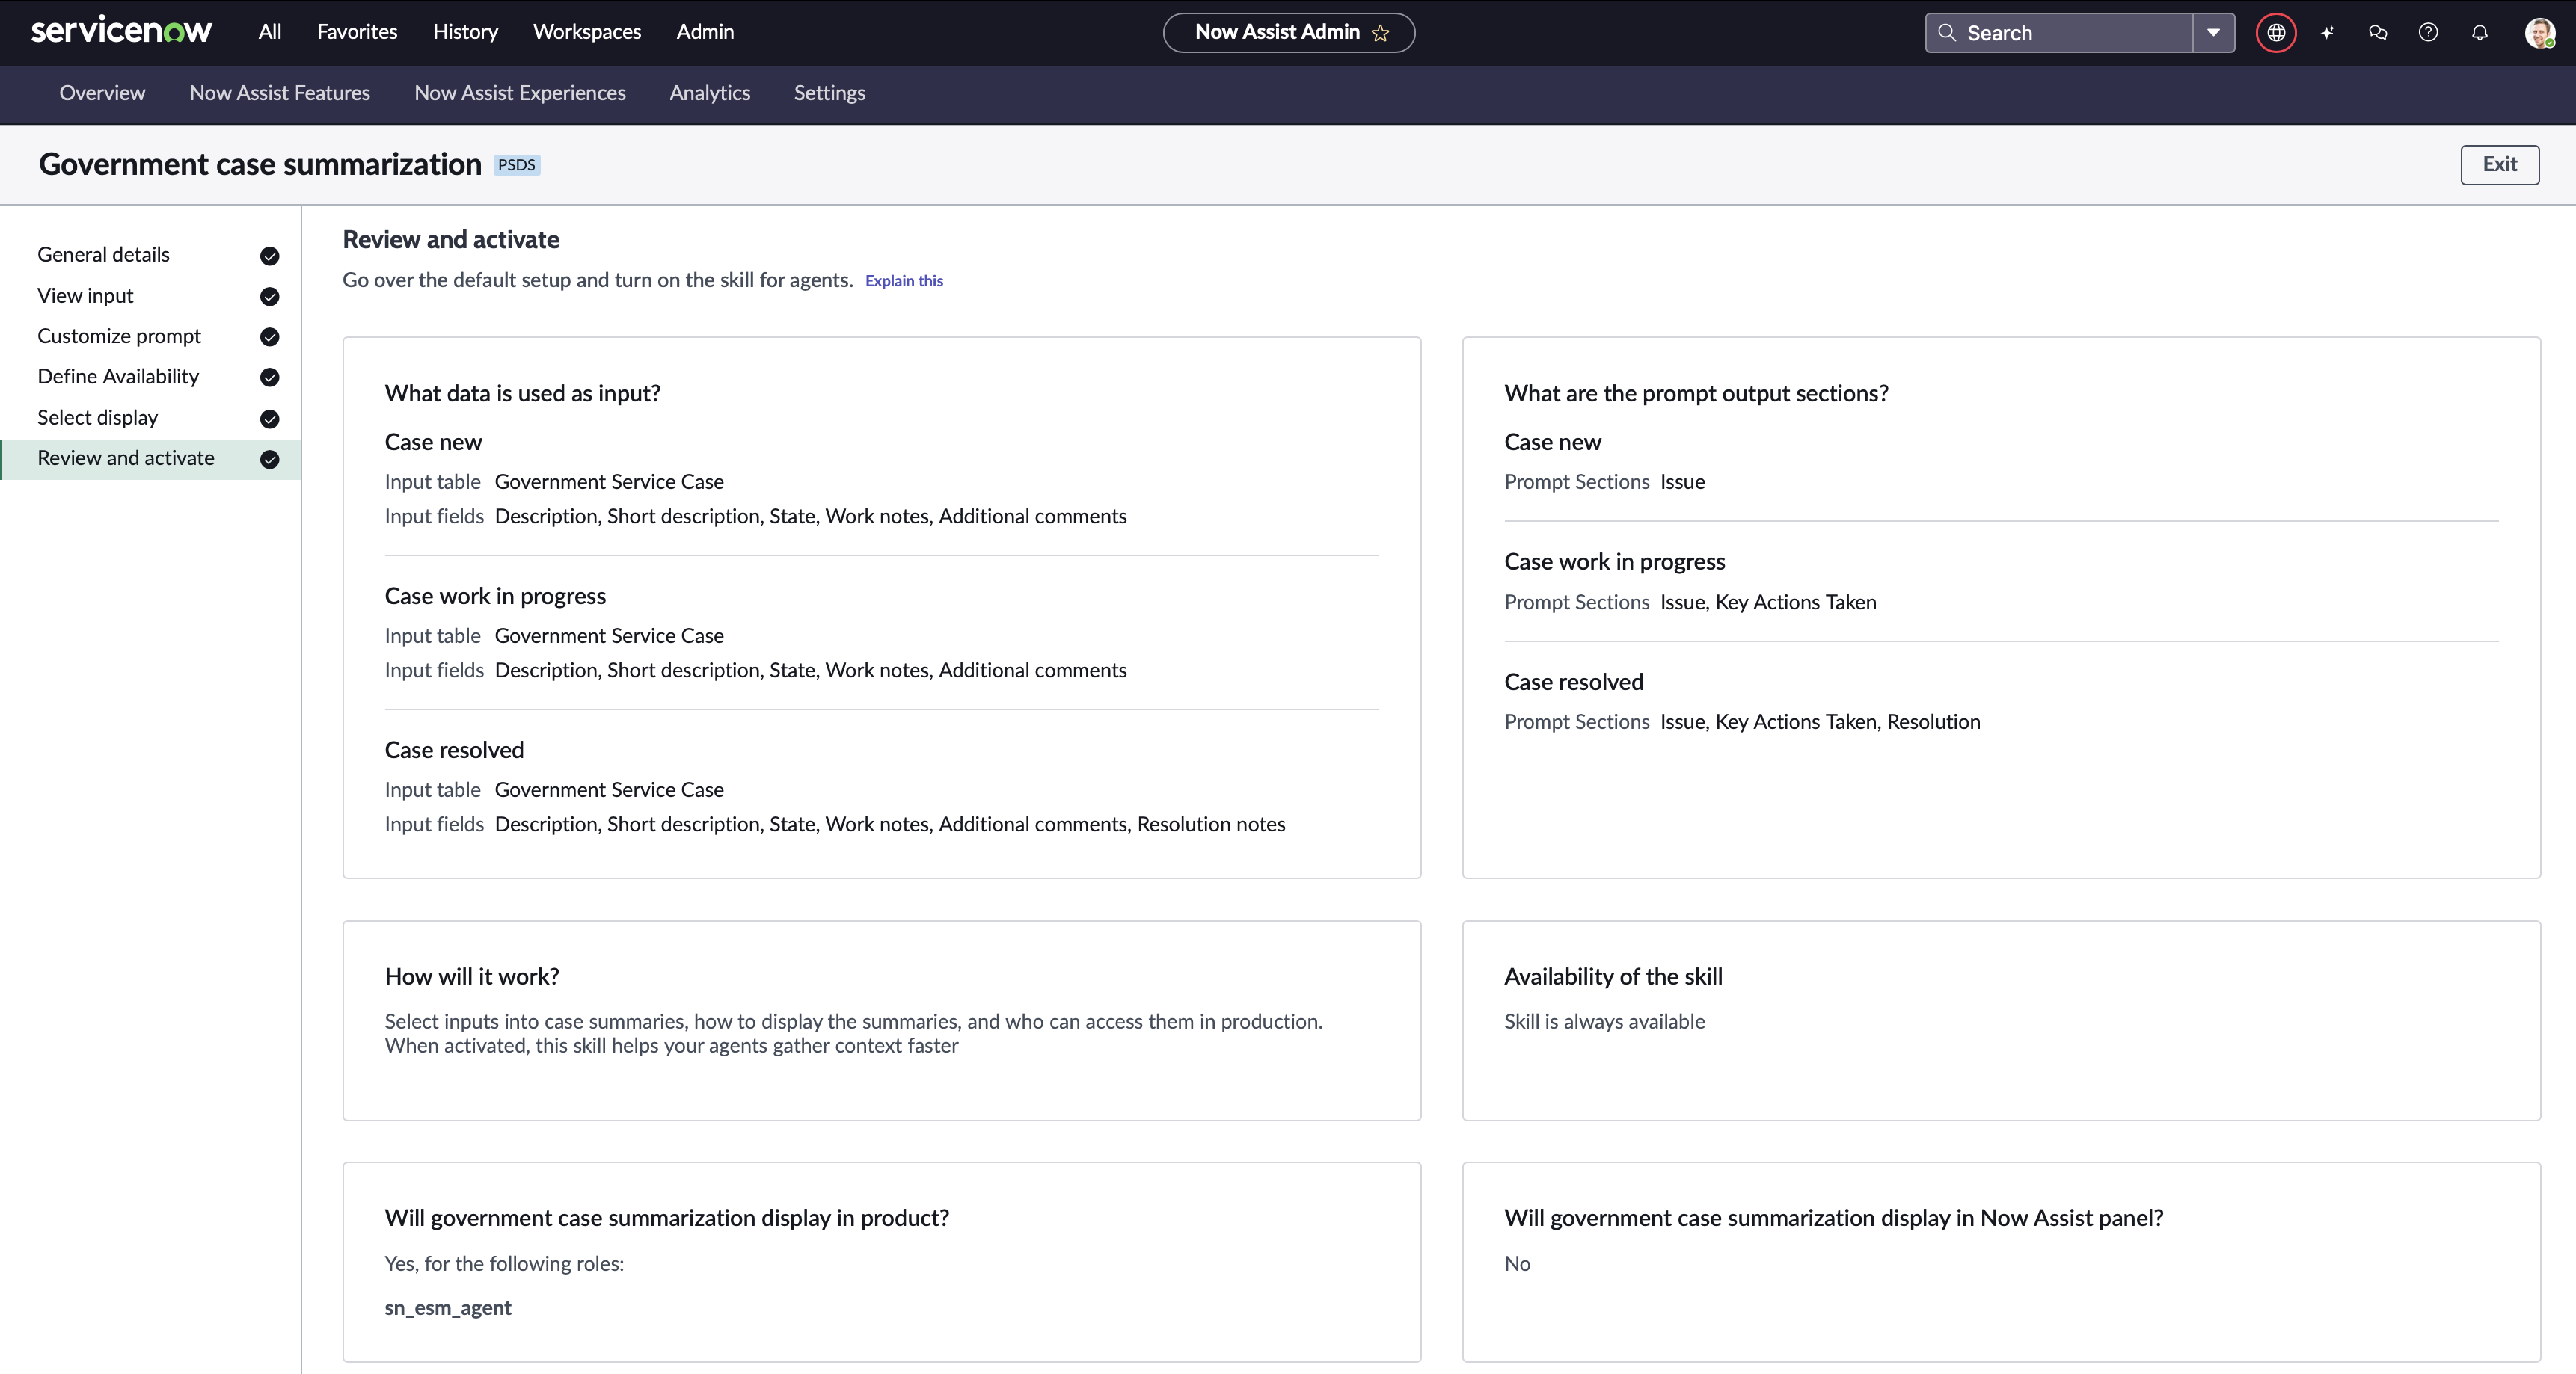Image resolution: width=2576 pixels, height=1374 pixels.
Task: Open the Workspaces menu
Action: coord(587,31)
